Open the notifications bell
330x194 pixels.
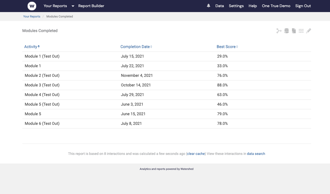[208, 5]
